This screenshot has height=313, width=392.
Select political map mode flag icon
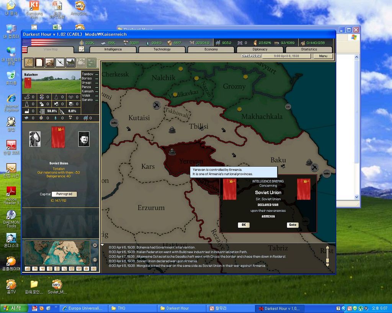[35, 269]
